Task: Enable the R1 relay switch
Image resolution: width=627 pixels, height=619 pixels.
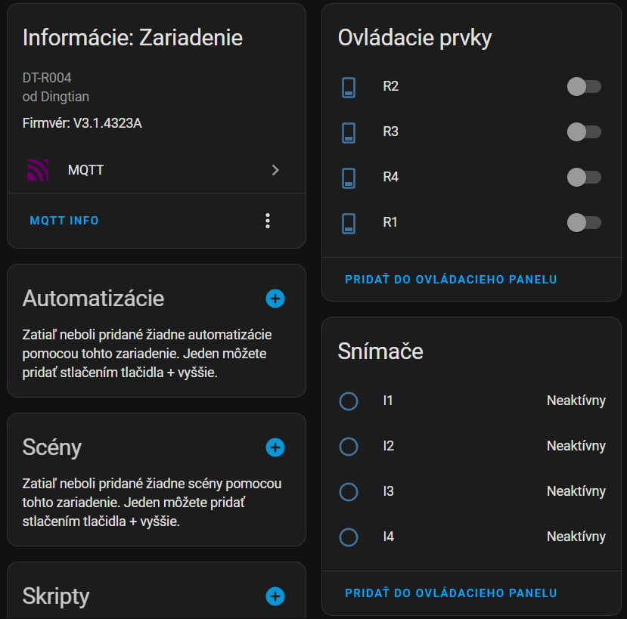Action: point(583,222)
